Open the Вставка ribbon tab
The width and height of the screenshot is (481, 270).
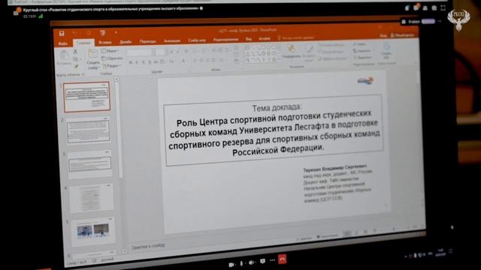coord(105,43)
